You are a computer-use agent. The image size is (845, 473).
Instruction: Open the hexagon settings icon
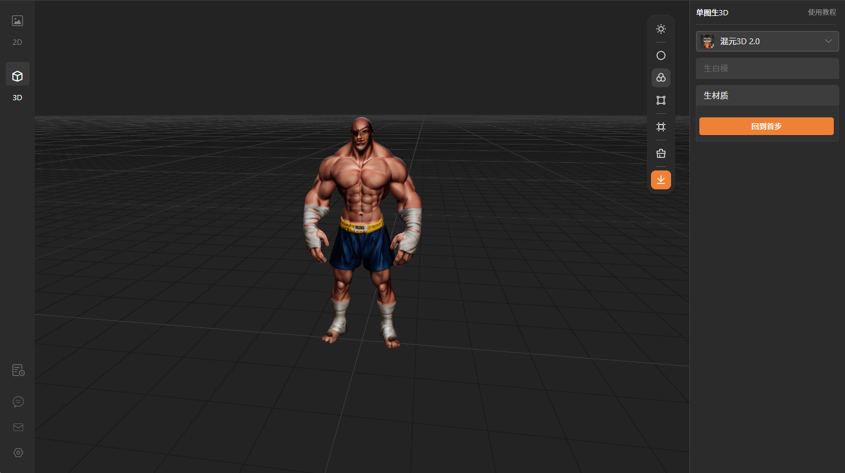(18, 453)
